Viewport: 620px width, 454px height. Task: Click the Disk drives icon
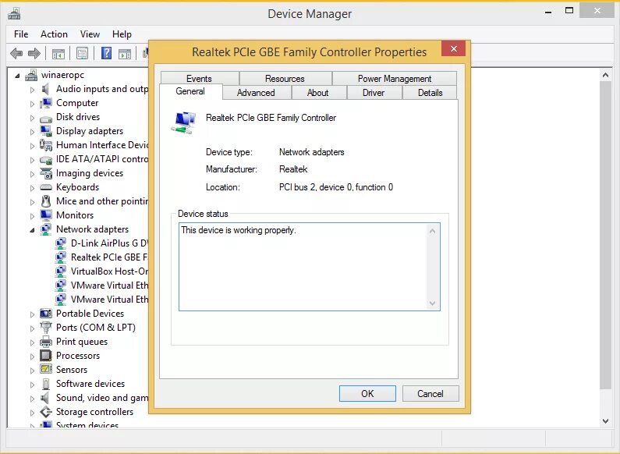pos(46,119)
